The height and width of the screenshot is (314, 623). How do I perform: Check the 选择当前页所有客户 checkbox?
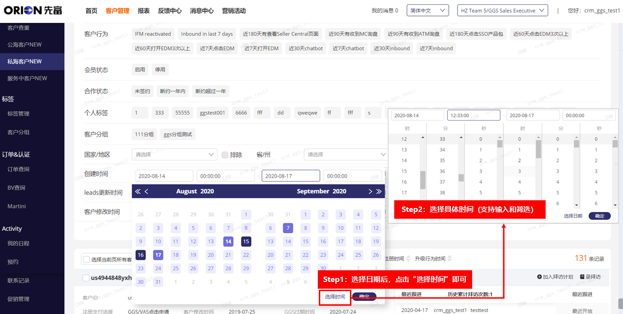[86, 260]
